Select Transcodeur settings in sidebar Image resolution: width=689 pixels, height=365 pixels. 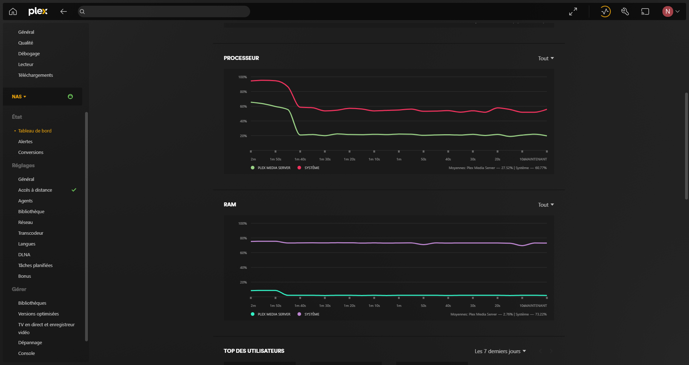(31, 233)
